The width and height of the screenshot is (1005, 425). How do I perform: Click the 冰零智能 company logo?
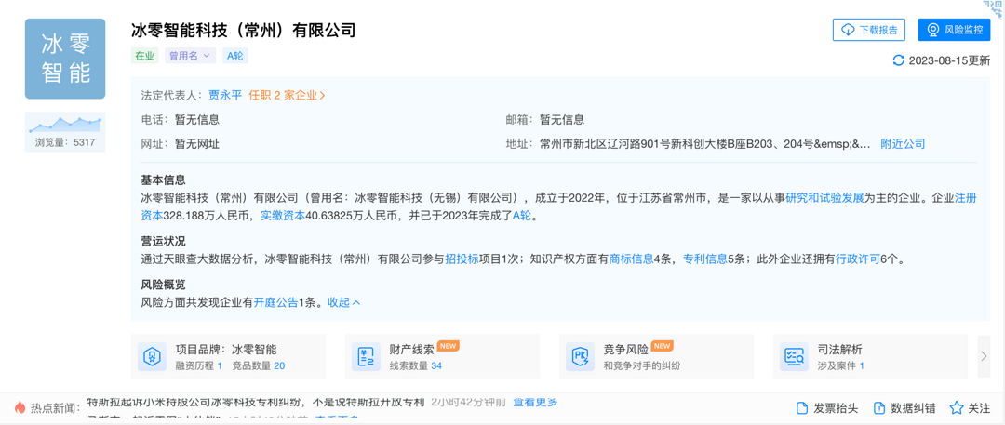(x=65, y=59)
